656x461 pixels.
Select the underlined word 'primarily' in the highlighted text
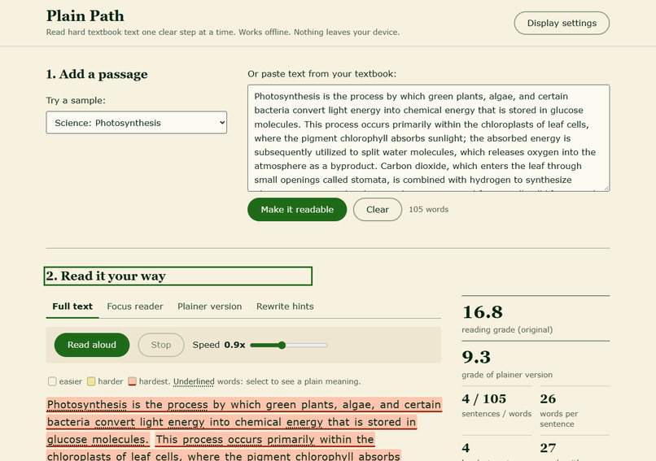(x=291, y=440)
